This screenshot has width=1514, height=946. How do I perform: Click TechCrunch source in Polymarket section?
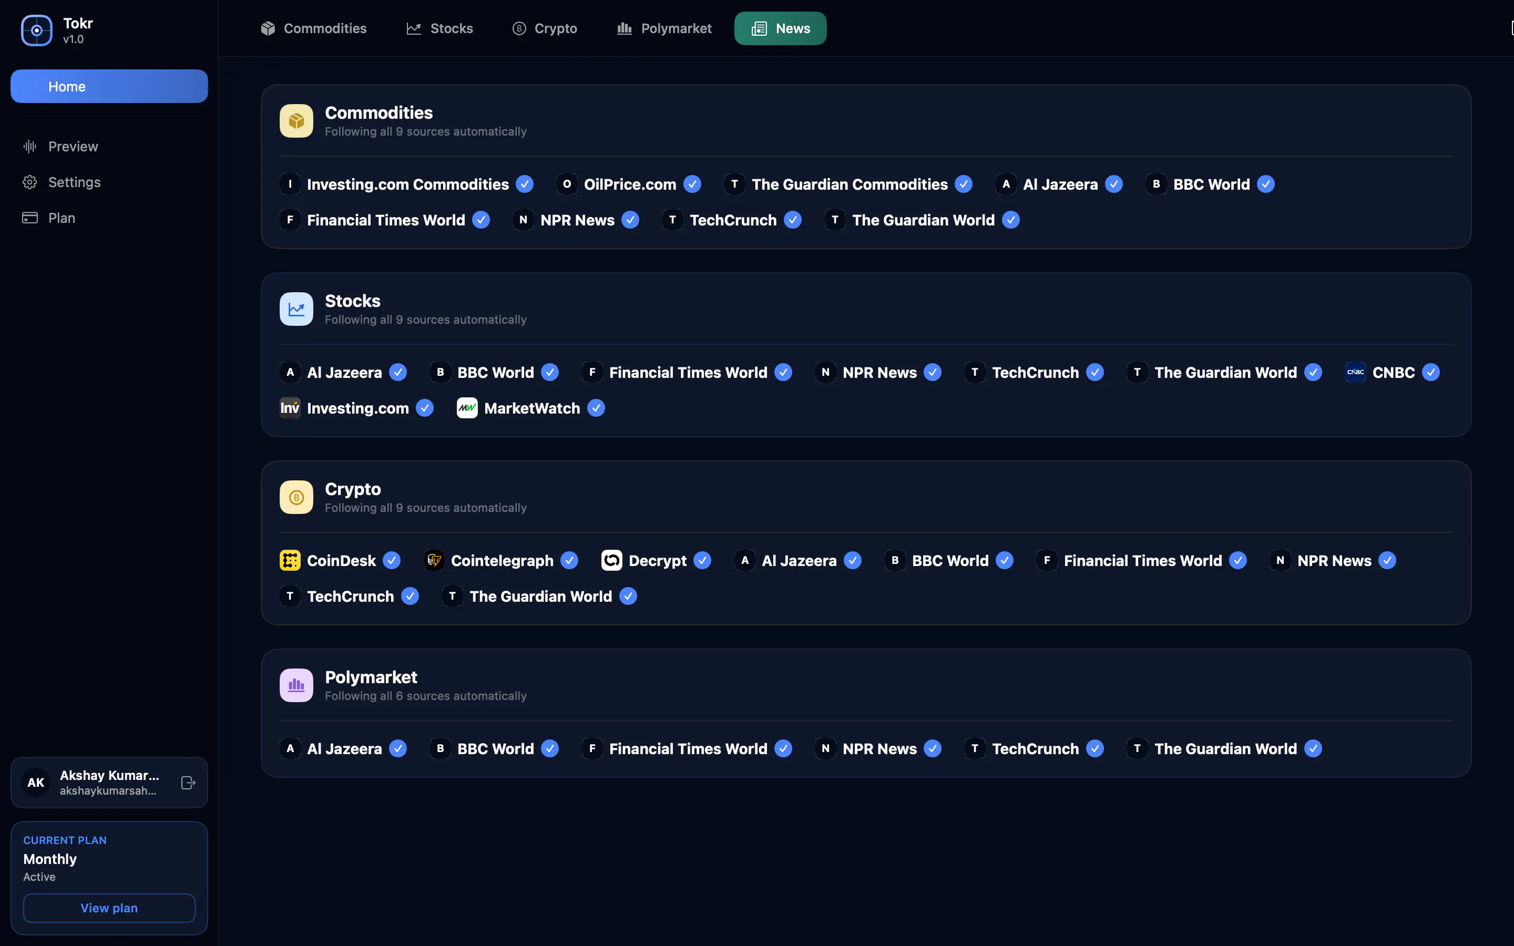pyautogui.click(x=1035, y=749)
